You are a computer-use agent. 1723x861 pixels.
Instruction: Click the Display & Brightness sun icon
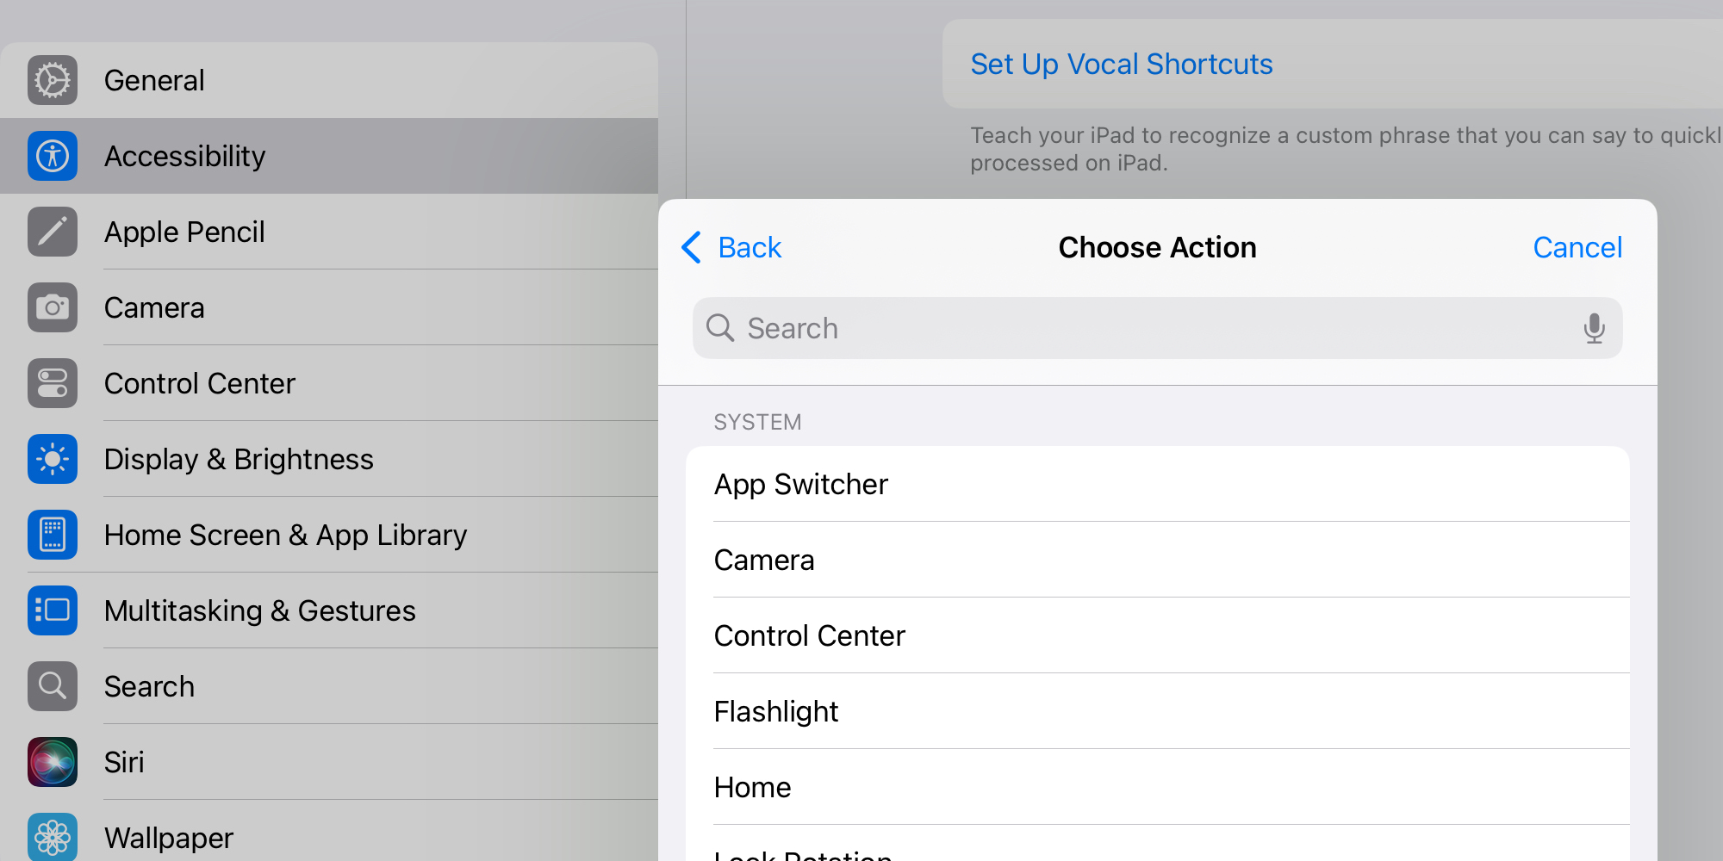tap(52, 459)
